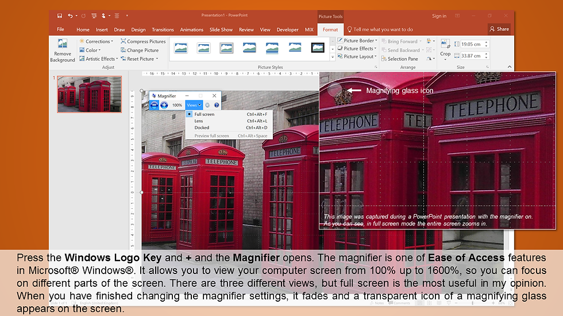Viewport: 563px width, 316px height.
Task: Click the Redo icon in the title bar
Action: [x=83, y=15]
